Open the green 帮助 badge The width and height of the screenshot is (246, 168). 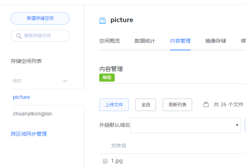(107, 78)
